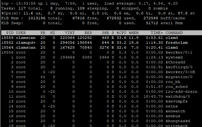Click the %CPU column header
Image resolution: width=202 pixels, height=127 pixels.
121,33
